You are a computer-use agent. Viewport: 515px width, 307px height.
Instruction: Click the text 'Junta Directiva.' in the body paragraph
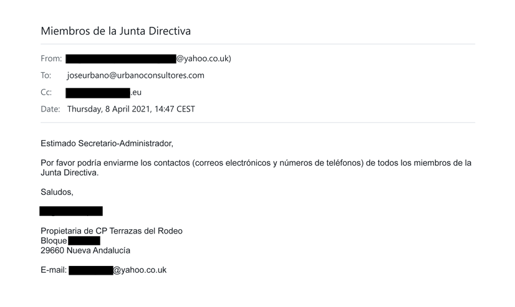click(x=70, y=173)
